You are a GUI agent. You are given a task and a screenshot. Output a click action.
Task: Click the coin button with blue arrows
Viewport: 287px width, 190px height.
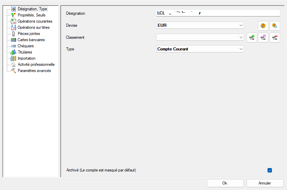275,26
